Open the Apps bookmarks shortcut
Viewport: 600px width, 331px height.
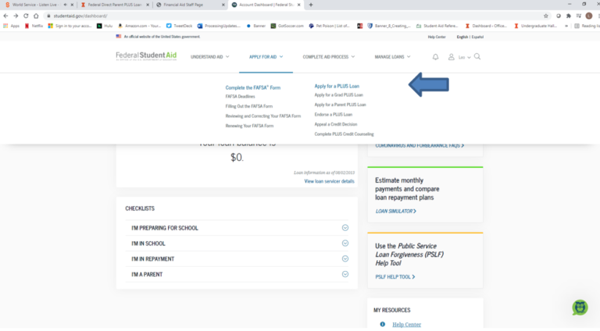coord(11,26)
